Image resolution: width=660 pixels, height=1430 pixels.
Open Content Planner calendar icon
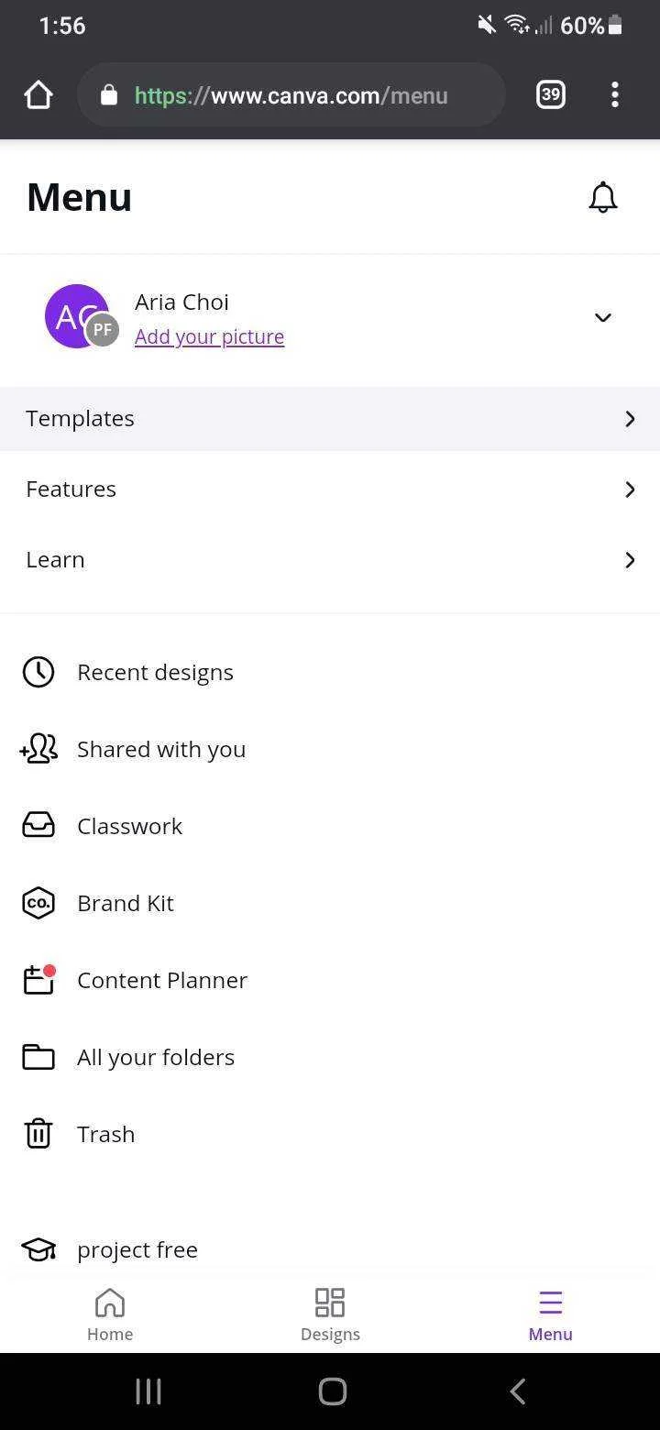point(38,980)
